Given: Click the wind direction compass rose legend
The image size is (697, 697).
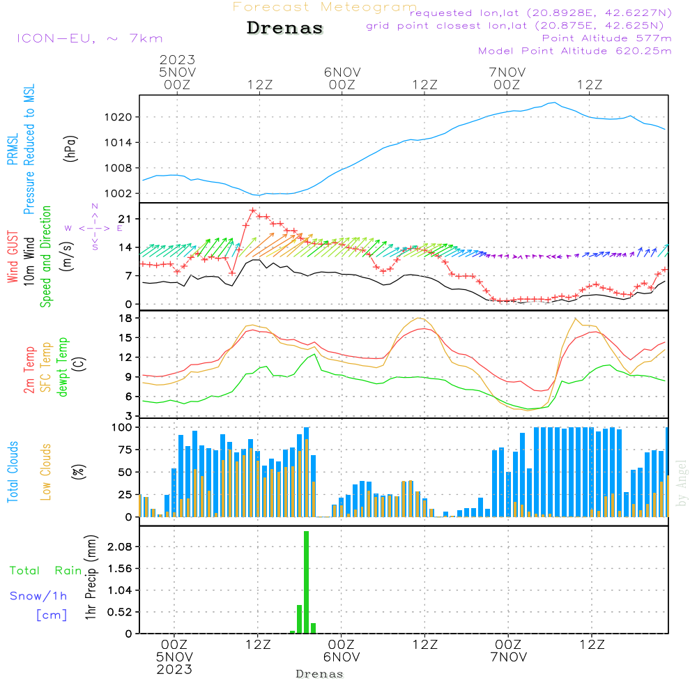Looking at the screenshot, I should [x=94, y=228].
